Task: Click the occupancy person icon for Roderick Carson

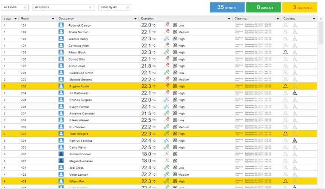Action: [61, 25]
